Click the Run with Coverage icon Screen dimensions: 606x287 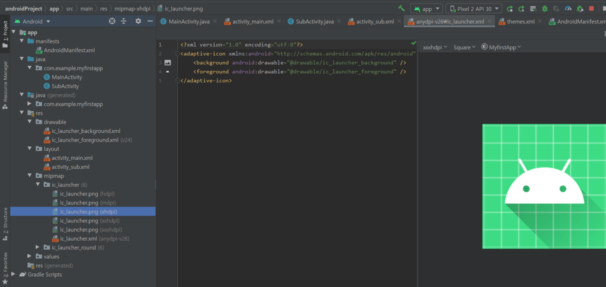pos(556,9)
